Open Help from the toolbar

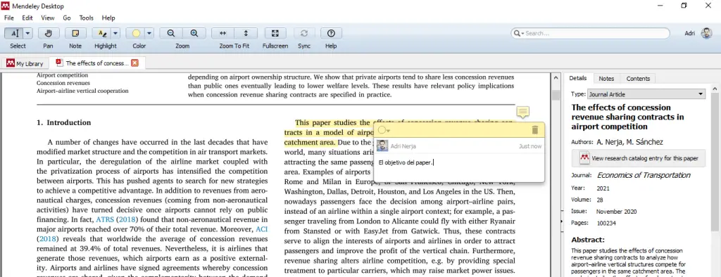(331, 34)
